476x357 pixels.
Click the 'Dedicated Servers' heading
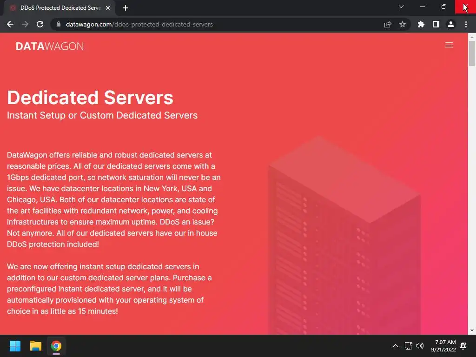click(90, 98)
